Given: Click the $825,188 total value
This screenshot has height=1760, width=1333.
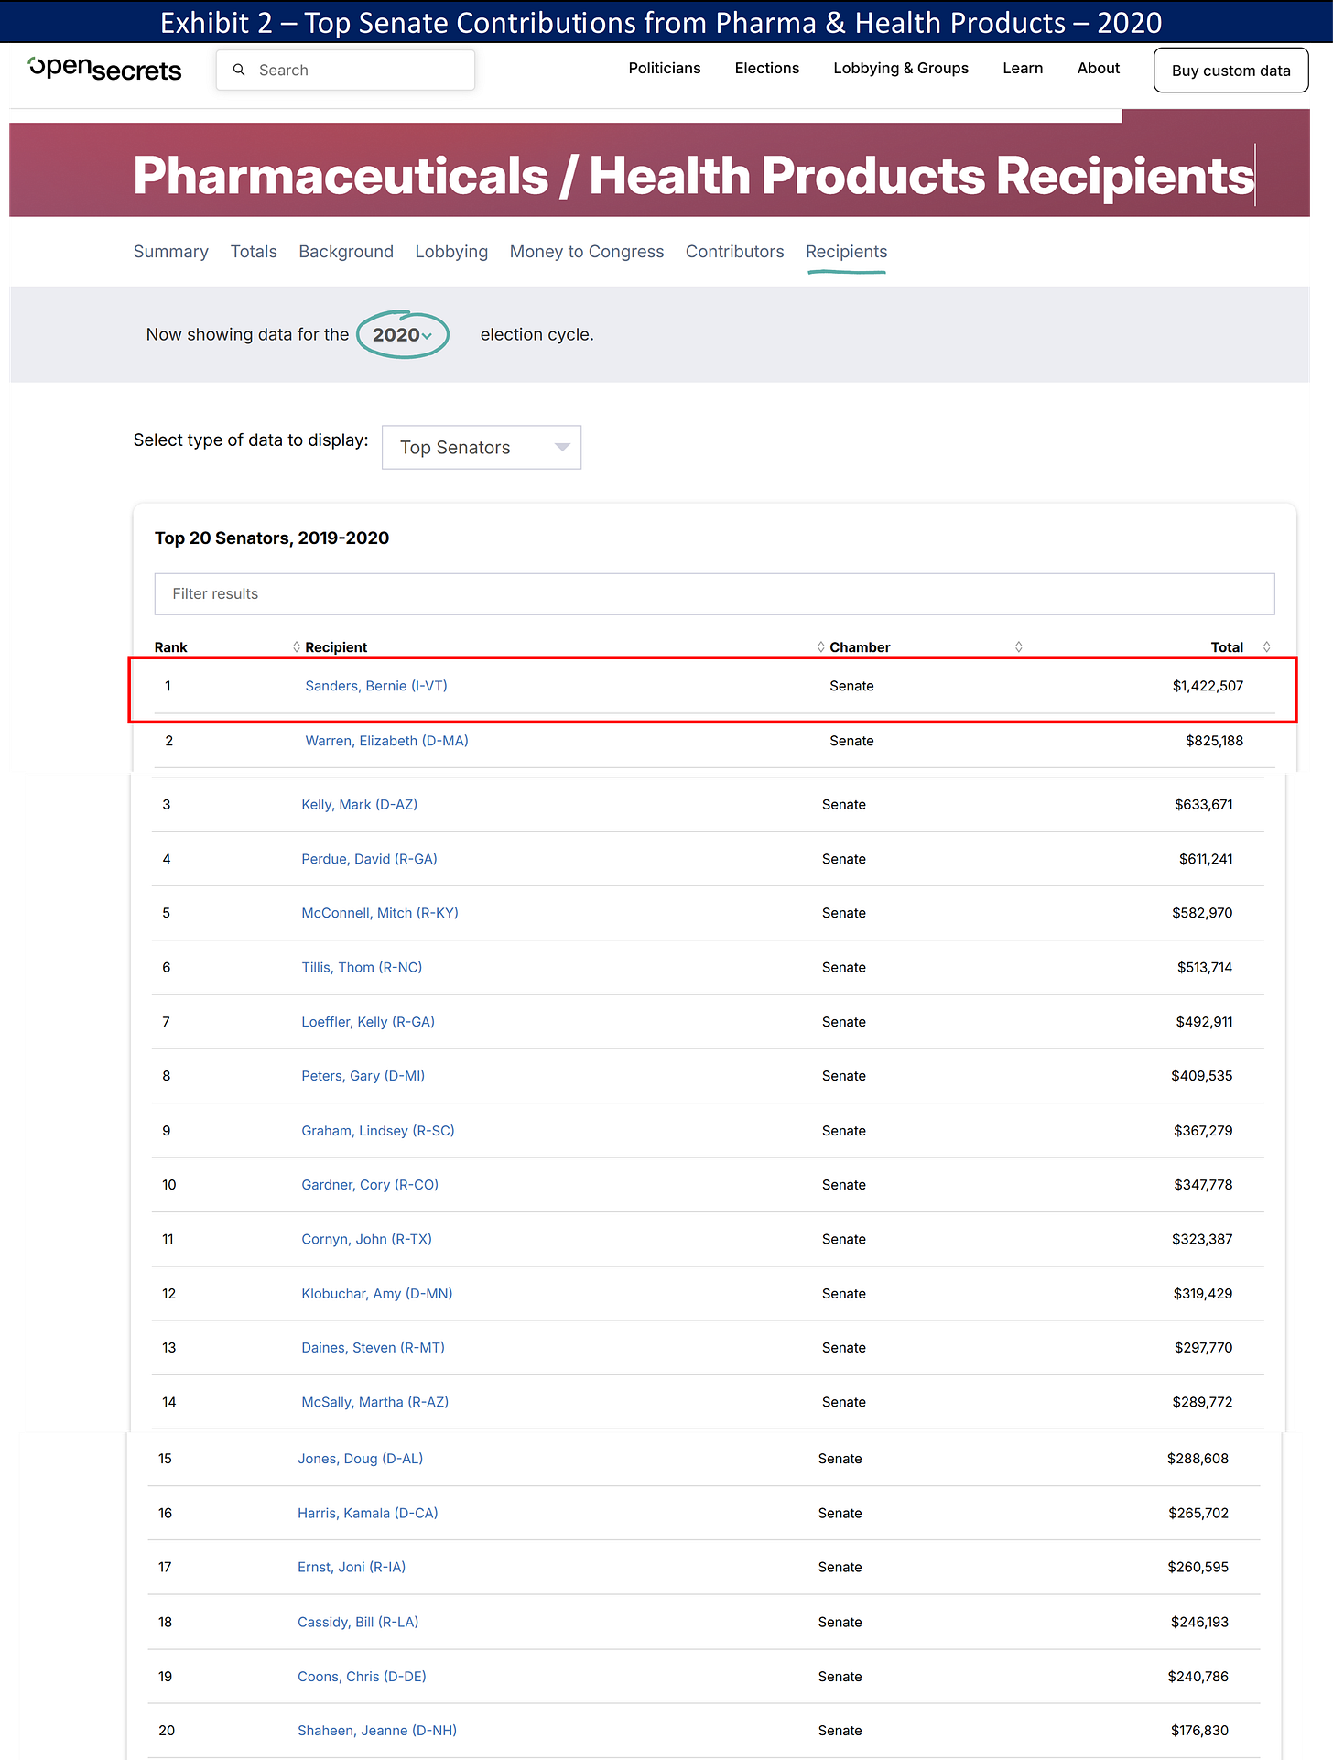Looking at the screenshot, I should 1214,741.
